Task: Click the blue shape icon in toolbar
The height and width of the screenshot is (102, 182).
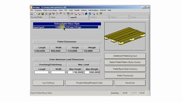Action: (x=86, y=14)
